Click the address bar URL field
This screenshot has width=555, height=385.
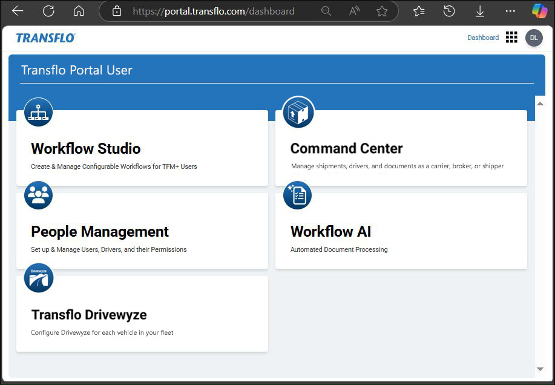pos(214,12)
